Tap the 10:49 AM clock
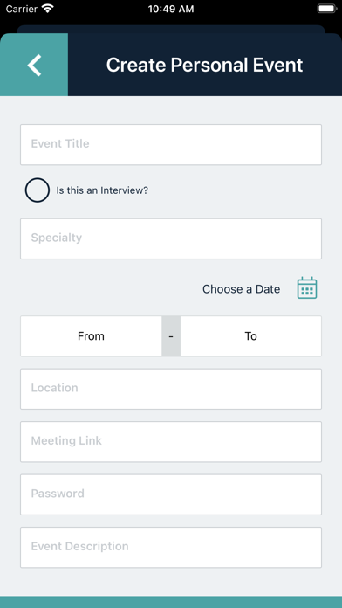The width and height of the screenshot is (342, 608). click(171, 9)
